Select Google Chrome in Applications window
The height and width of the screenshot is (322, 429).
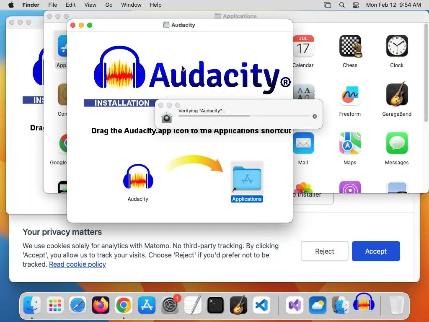click(63, 143)
